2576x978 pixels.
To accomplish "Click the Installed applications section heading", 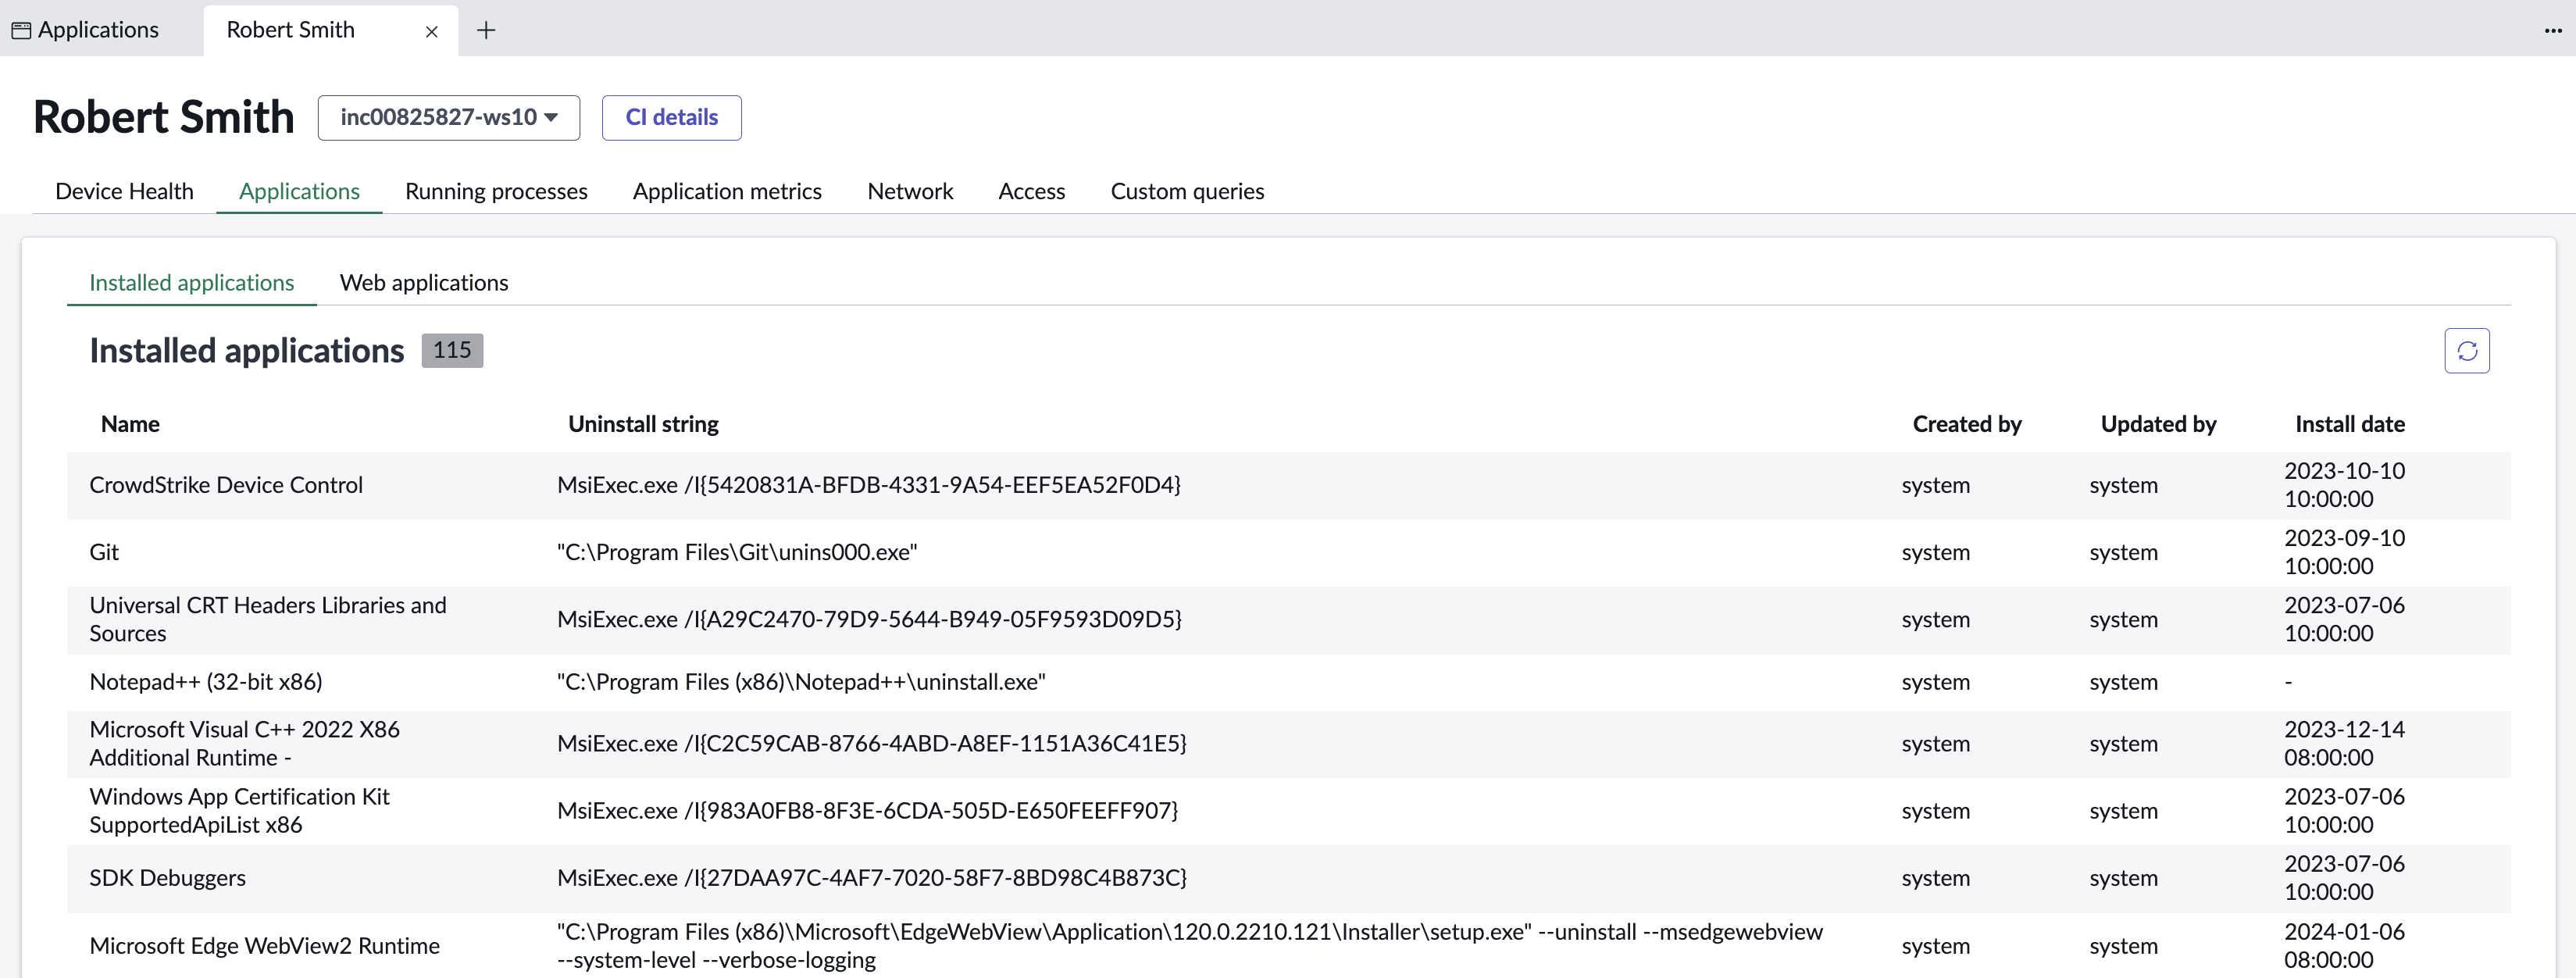I will [x=247, y=351].
